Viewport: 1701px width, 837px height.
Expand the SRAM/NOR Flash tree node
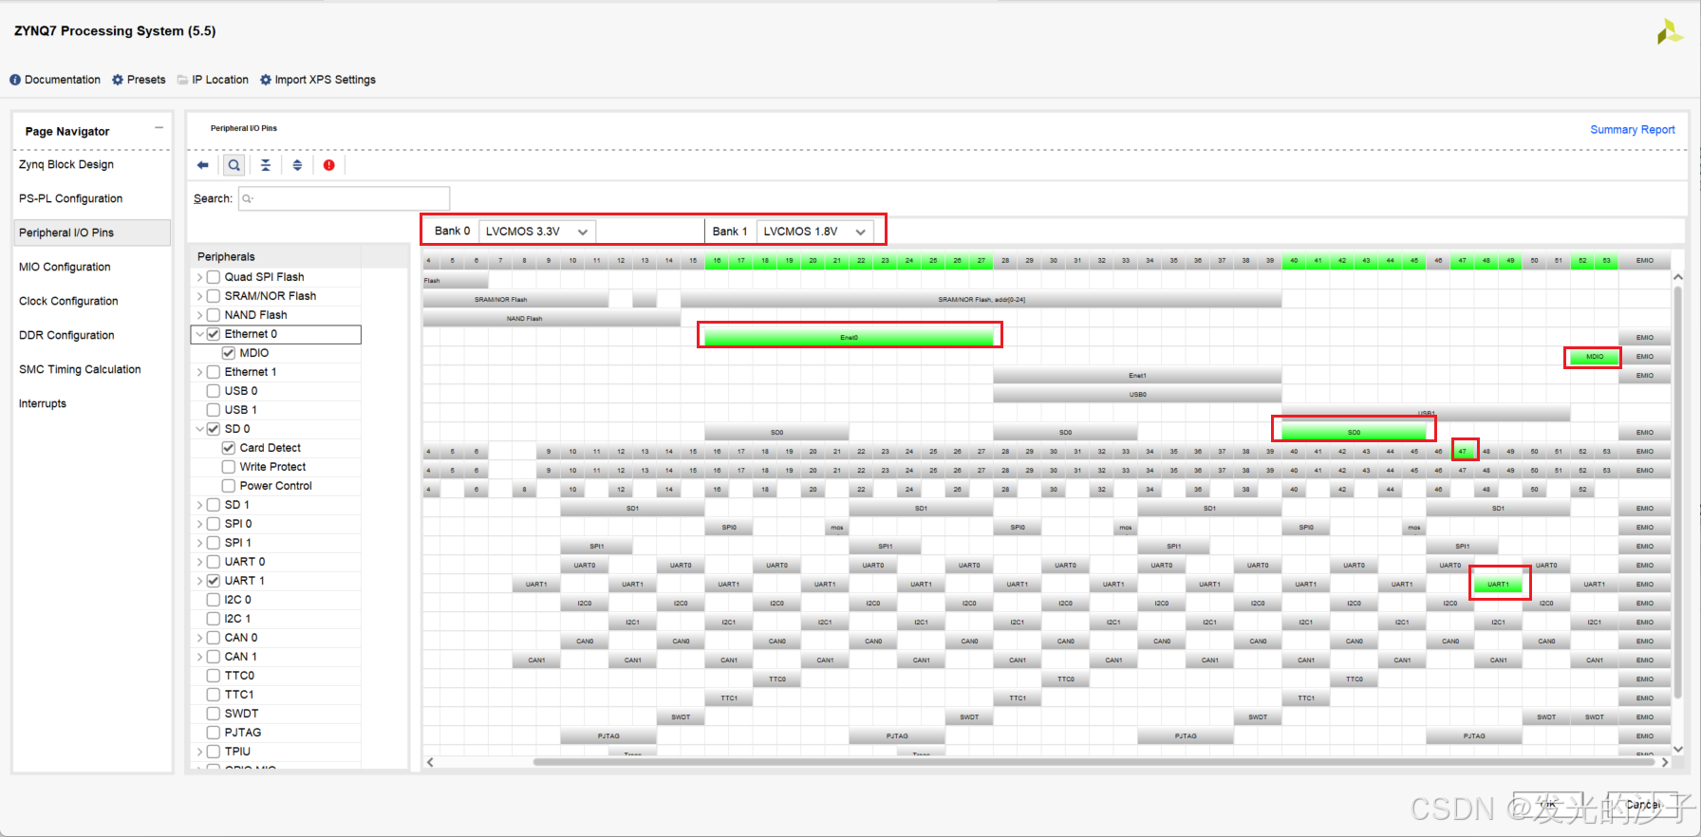199,296
